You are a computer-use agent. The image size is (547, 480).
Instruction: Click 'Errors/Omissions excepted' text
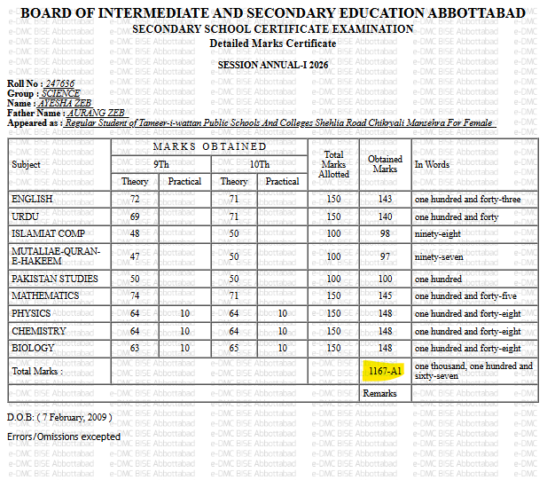click(64, 437)
